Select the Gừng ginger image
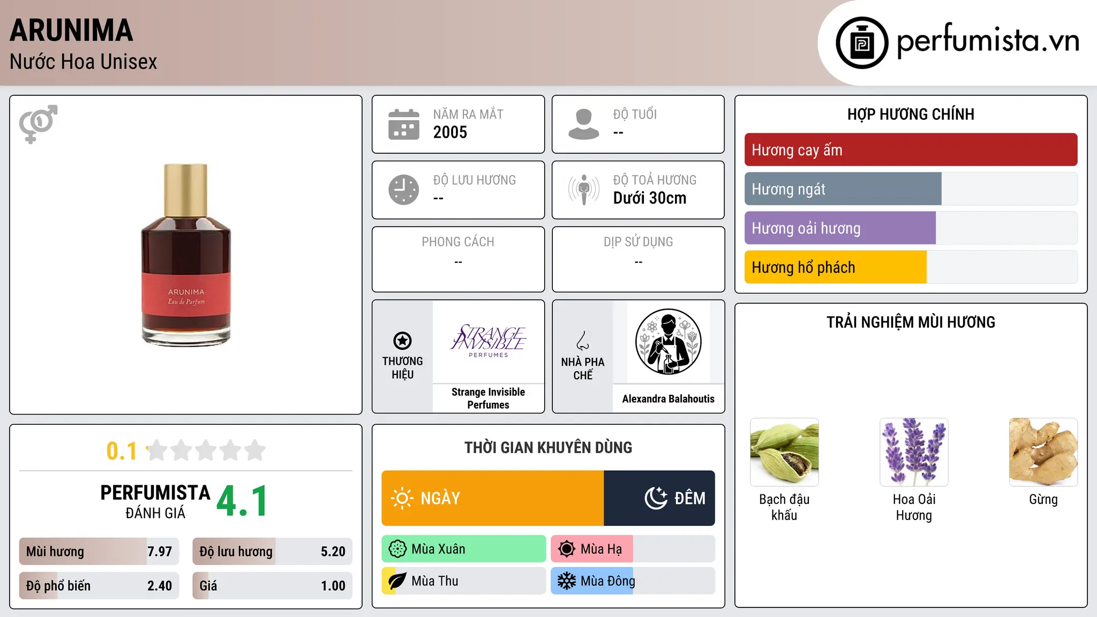The image size is (1097, 617). point(1043,452)
